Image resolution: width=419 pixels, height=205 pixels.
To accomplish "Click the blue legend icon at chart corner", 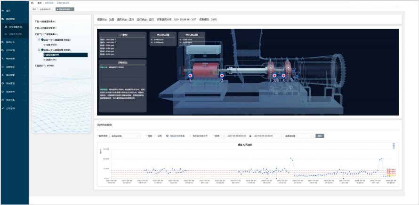I will pos(394,145).
